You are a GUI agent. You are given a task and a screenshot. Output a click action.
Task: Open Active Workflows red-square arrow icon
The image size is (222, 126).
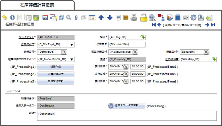tap(161, 18)
